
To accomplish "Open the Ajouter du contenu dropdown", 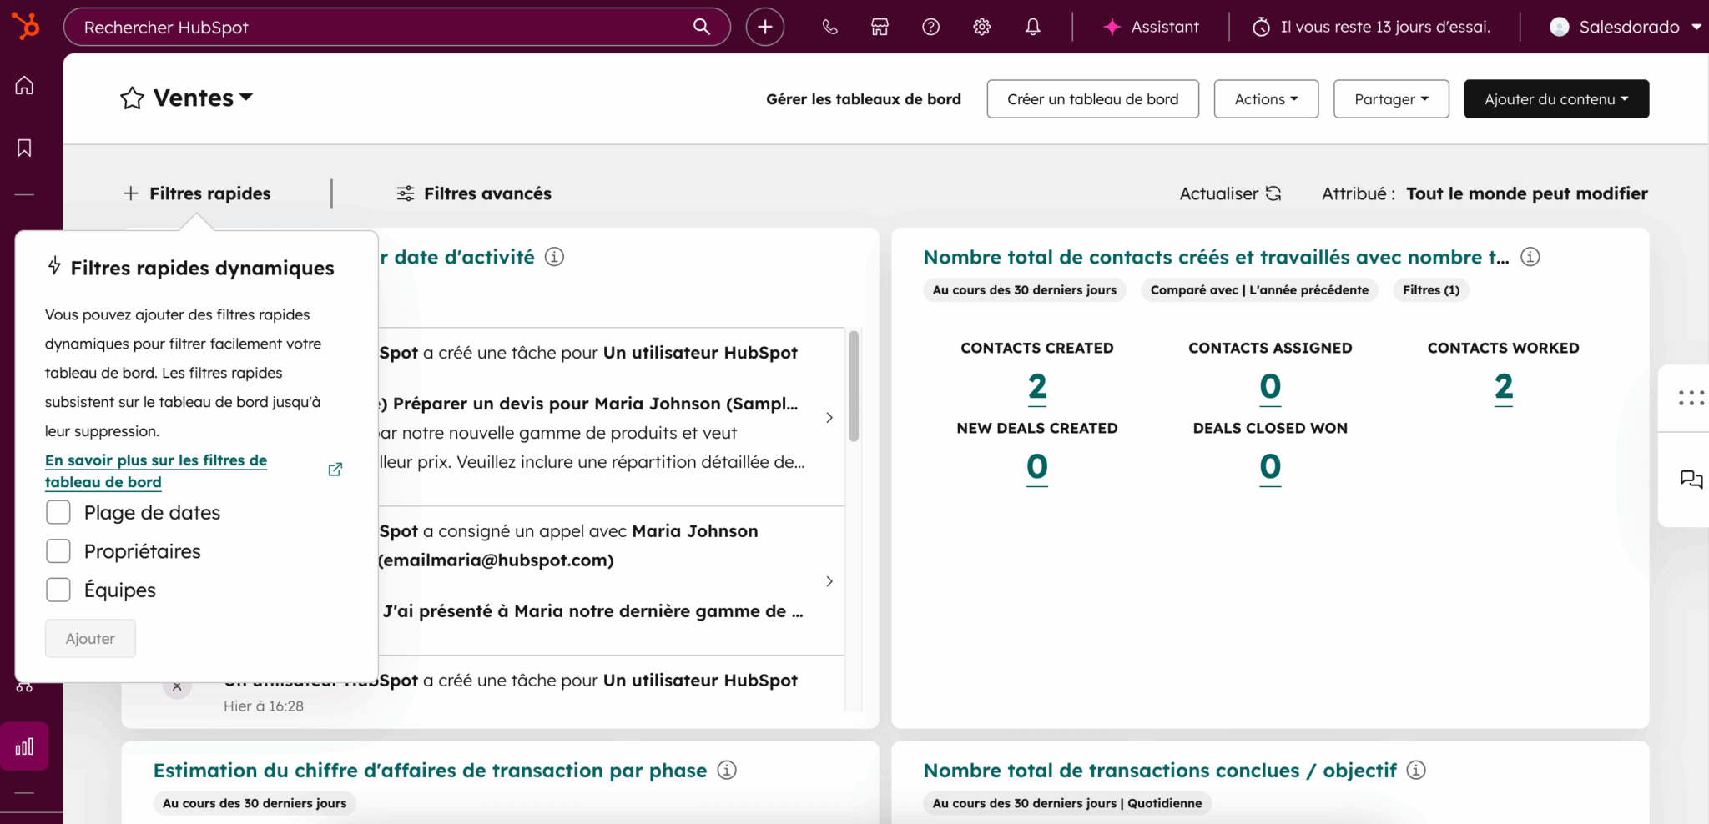I will coord(1555,99).
